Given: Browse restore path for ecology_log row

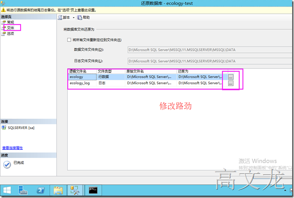Looking at the screenshot, I should coord(231,83).
